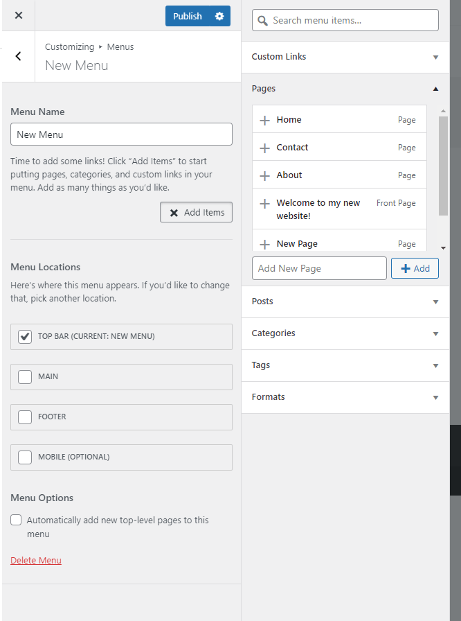Add Home page via its plus icon

click(x=265, y=120)
